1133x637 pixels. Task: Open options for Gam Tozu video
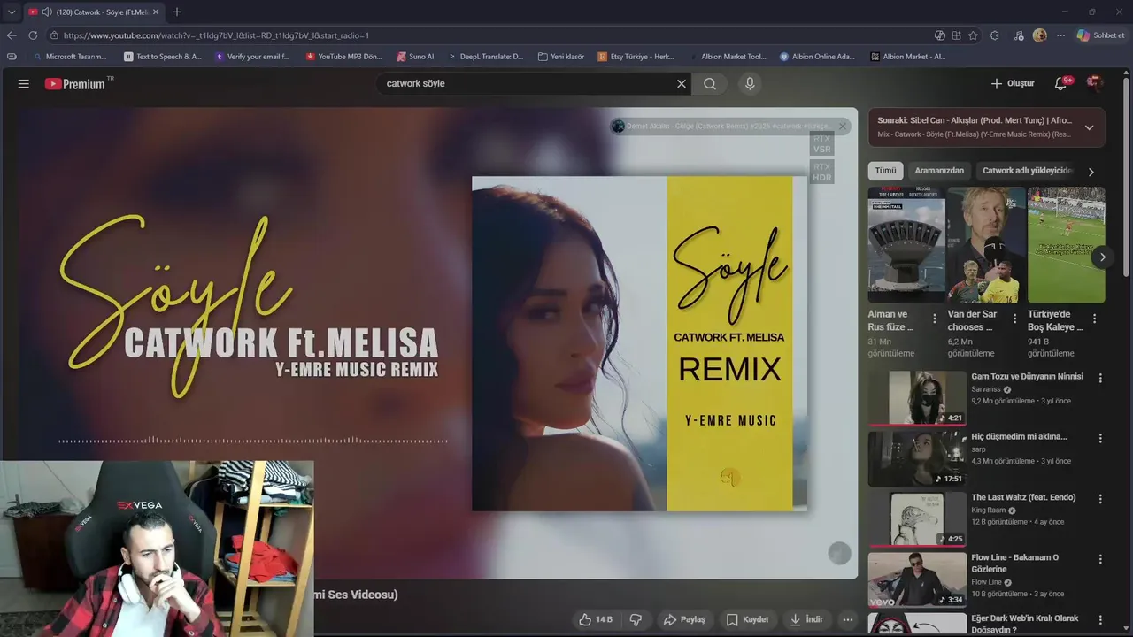1100,378
